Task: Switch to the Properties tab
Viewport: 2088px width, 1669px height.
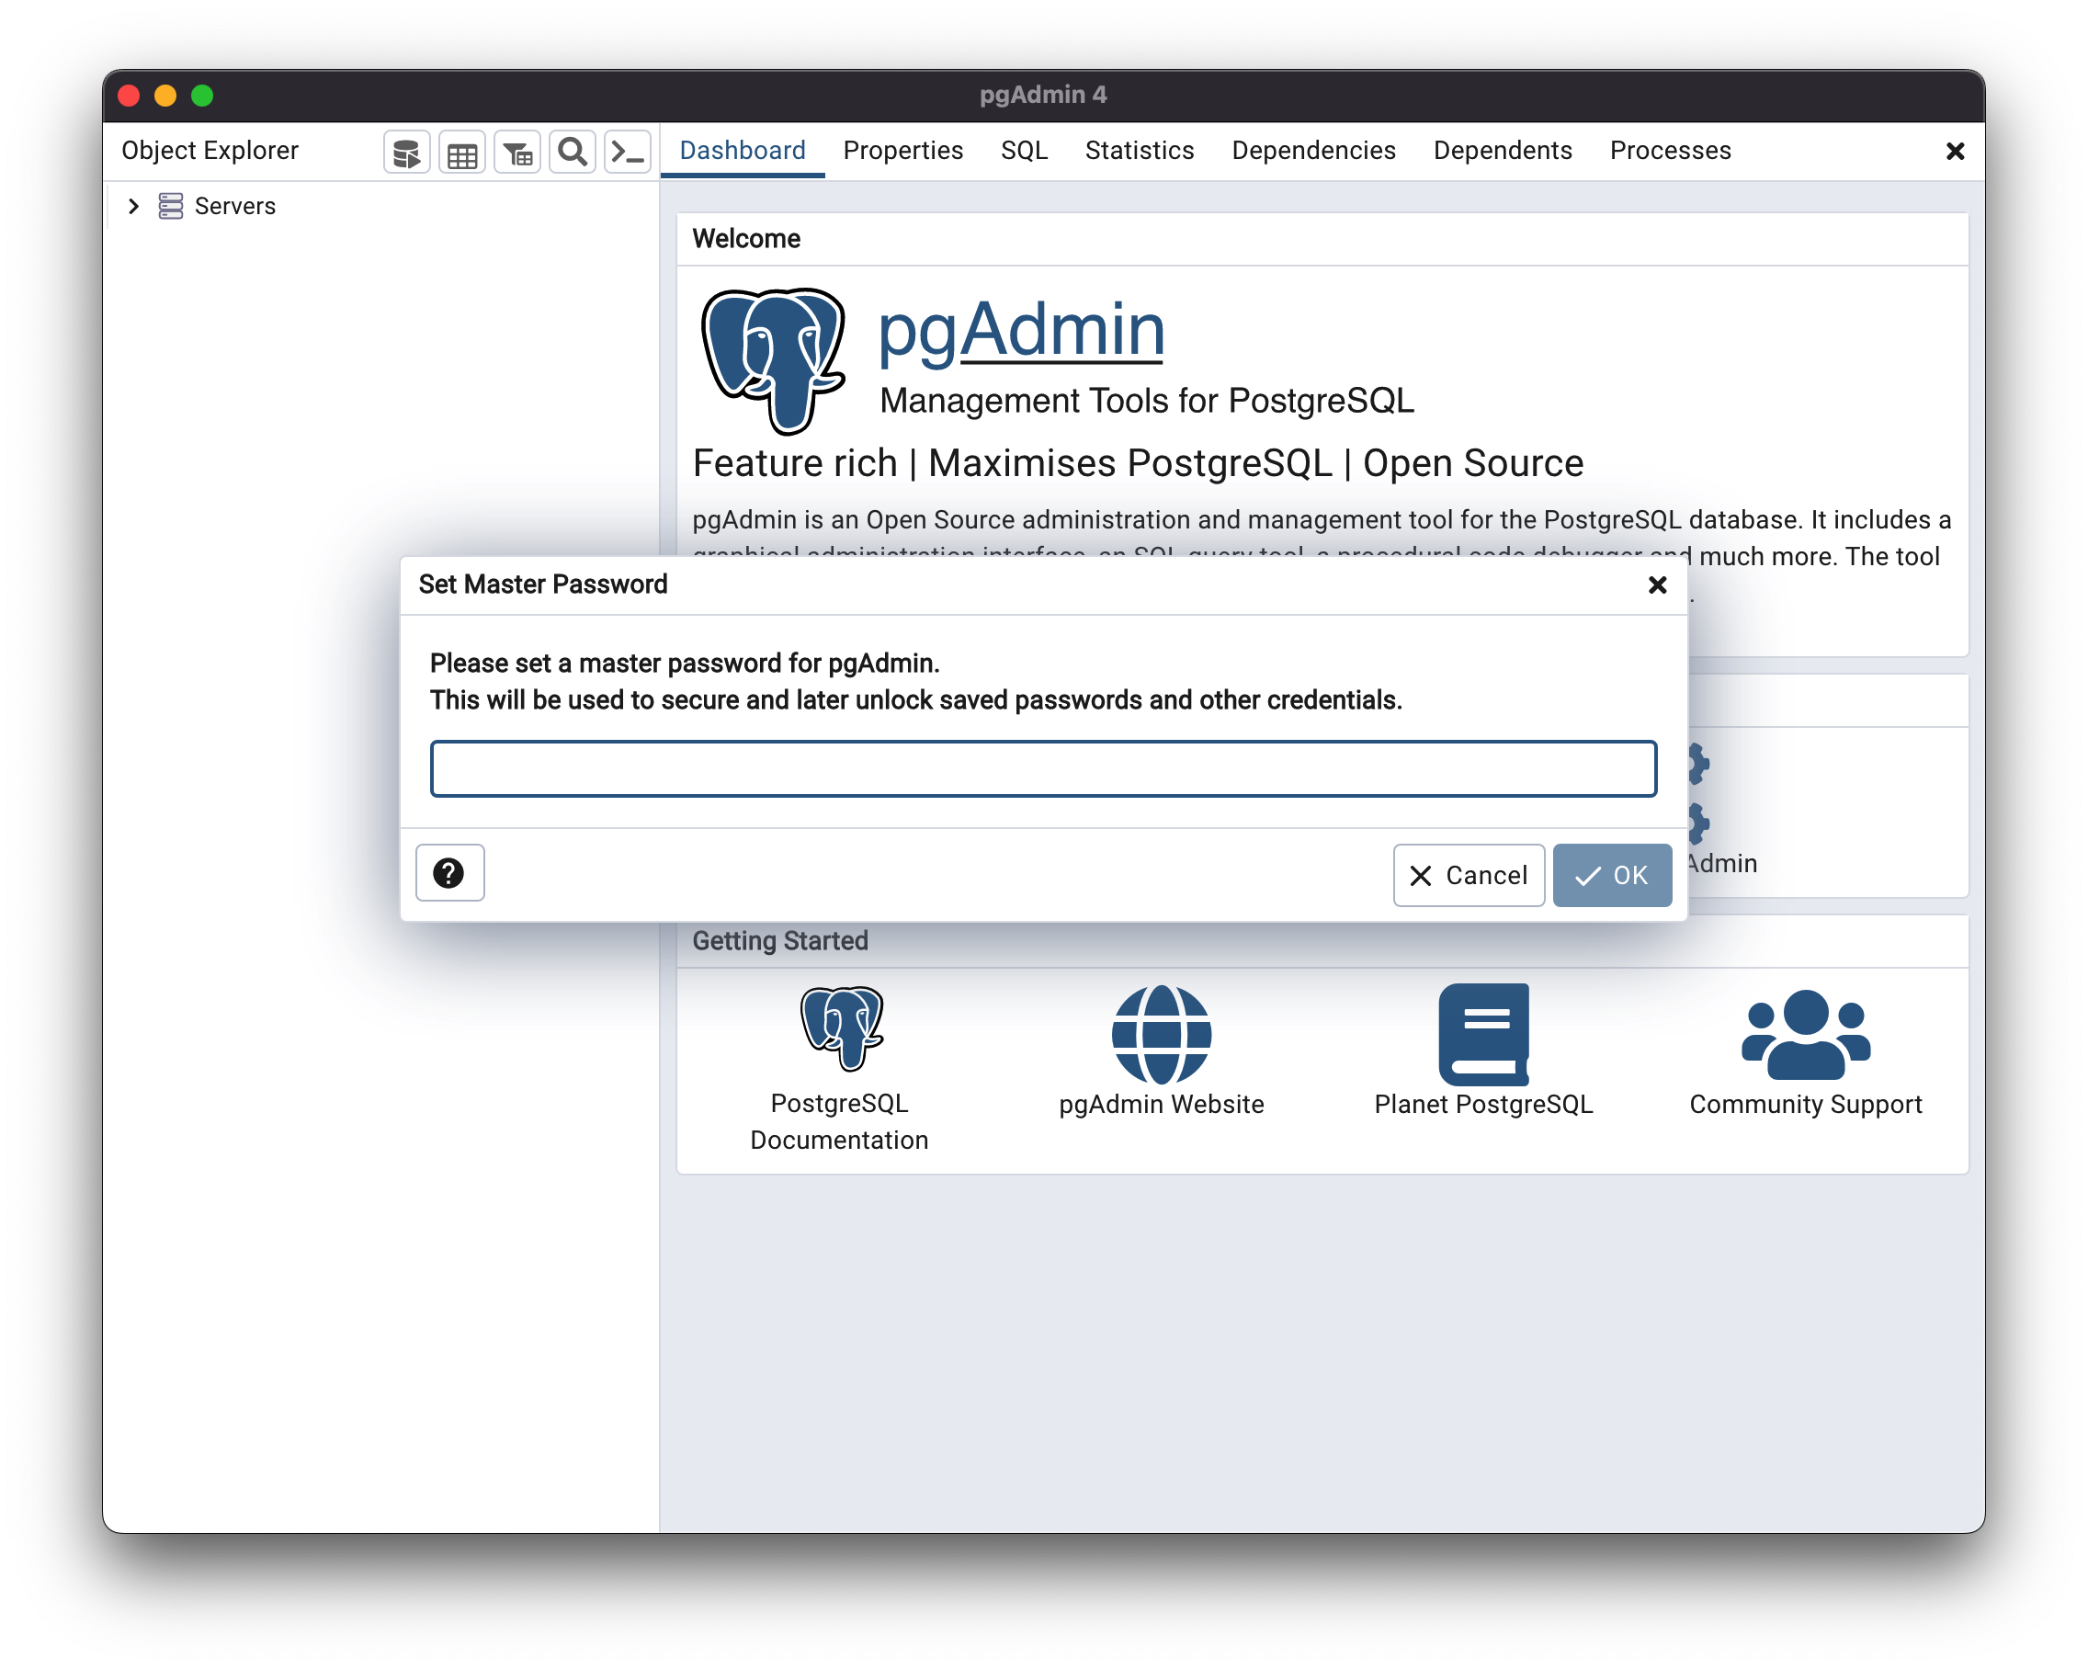Action: [x=902, y=151]
